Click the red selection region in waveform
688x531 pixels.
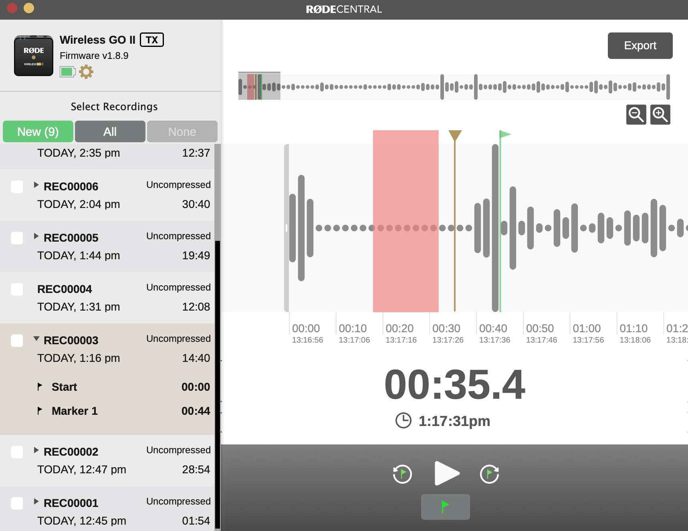click(x=406, y=221)
